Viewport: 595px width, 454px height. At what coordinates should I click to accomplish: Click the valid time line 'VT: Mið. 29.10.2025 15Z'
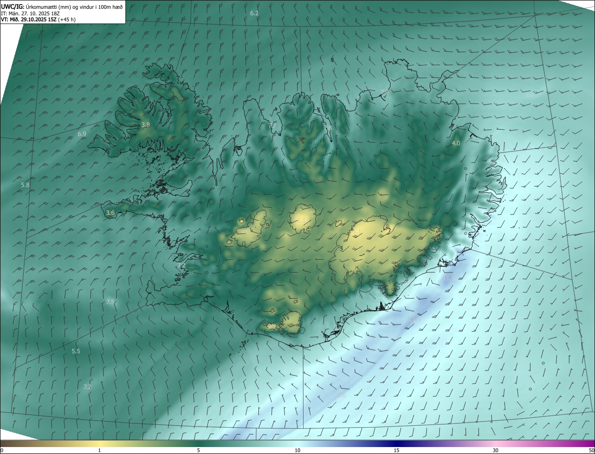pyautogui.click(x=29, y=19)
